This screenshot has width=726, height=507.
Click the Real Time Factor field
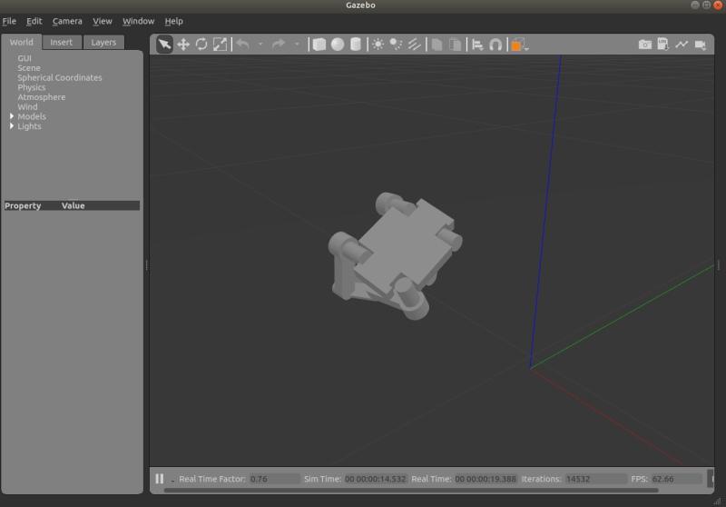(275, 479)
